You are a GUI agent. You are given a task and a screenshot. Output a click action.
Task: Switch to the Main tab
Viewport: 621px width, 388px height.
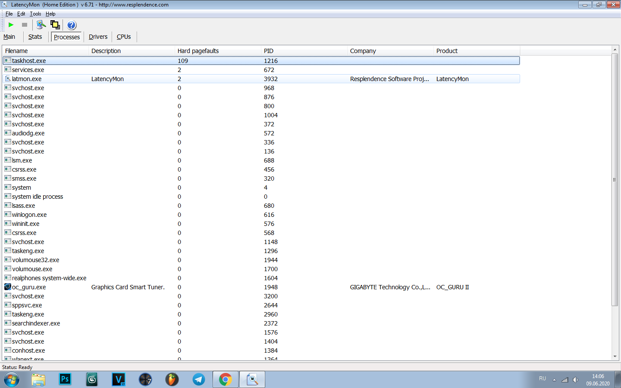[x=9, y=37]
